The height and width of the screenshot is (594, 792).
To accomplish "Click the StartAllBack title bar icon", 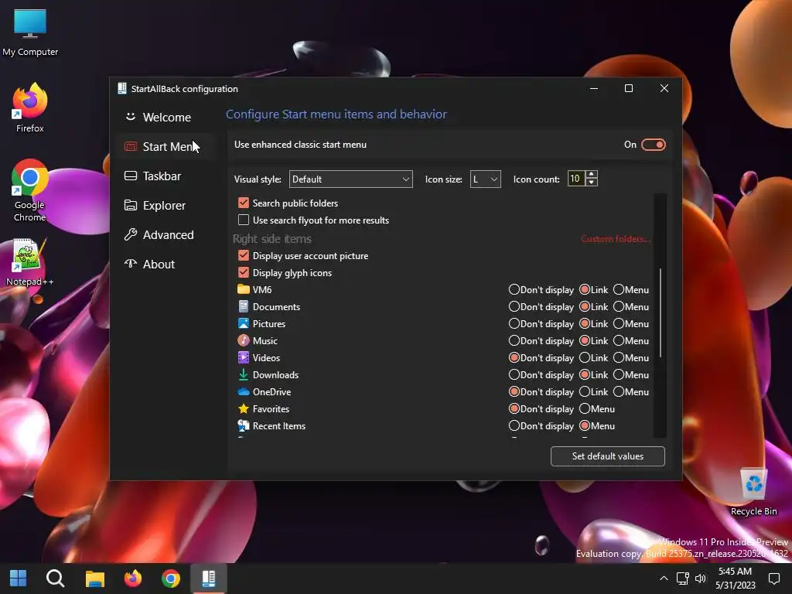I will pyautogui.click(x=121, y=88).
